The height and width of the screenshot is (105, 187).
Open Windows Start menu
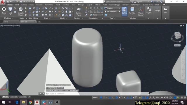3,102
